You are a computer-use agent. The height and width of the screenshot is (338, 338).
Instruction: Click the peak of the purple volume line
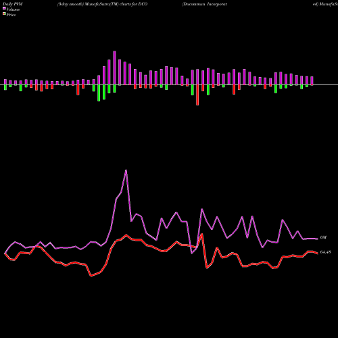tap(126, 170)
